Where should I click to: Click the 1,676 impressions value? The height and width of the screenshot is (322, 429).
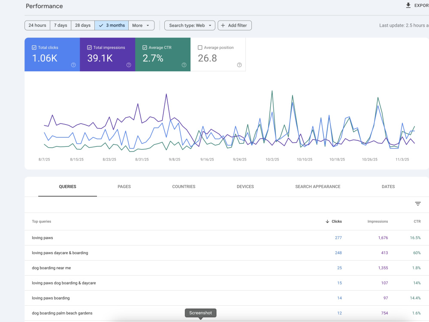tap(383, 238)
